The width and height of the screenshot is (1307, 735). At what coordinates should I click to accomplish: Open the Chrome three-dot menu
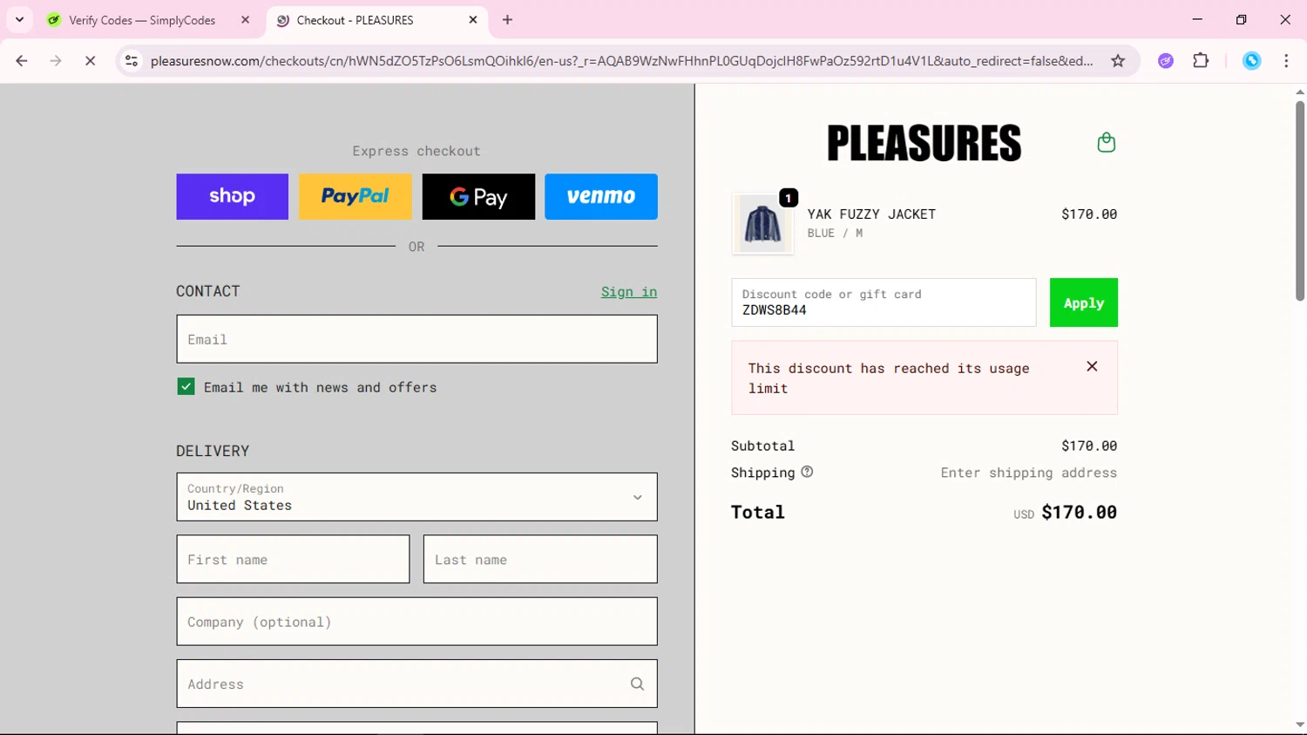pyautogui.click(x=1286, y=61)
